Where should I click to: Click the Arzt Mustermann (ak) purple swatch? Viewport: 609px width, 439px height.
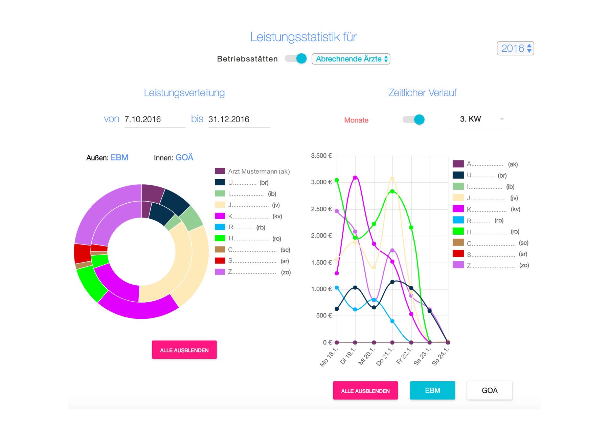(x=220, y=171)
